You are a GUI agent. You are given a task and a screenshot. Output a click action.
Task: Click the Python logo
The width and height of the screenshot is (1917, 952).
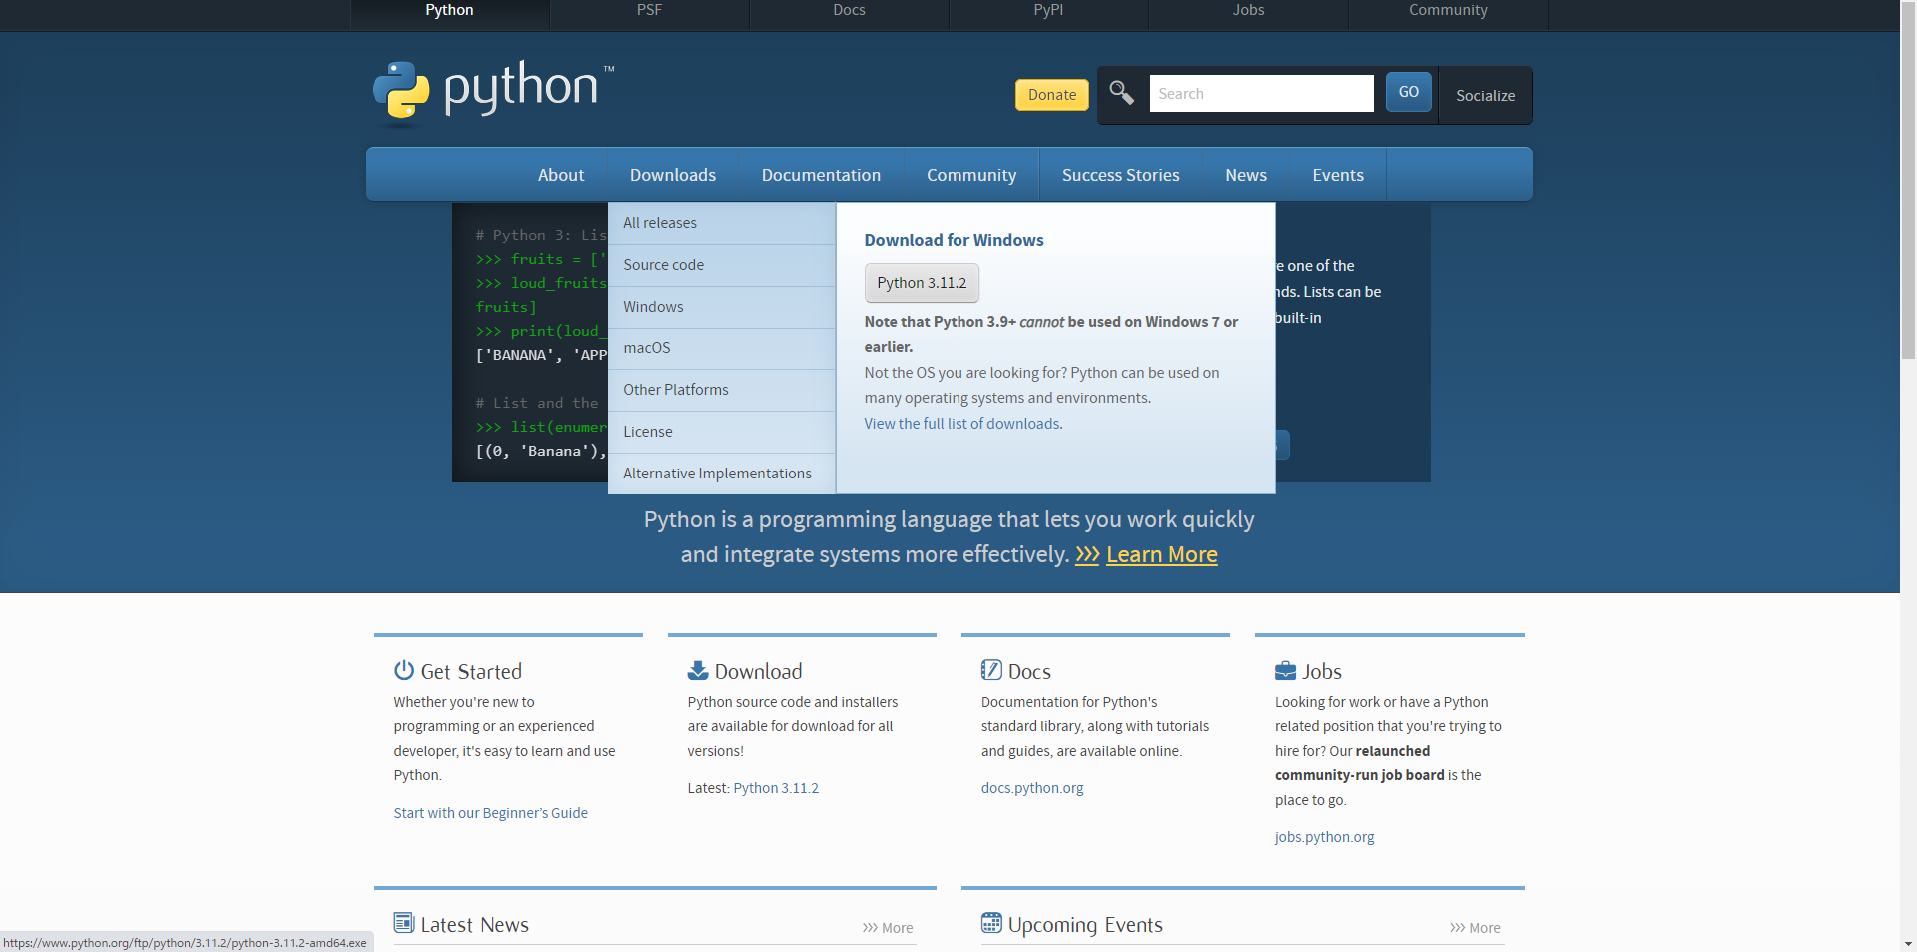pyautogui.click(x=492, y=93)
